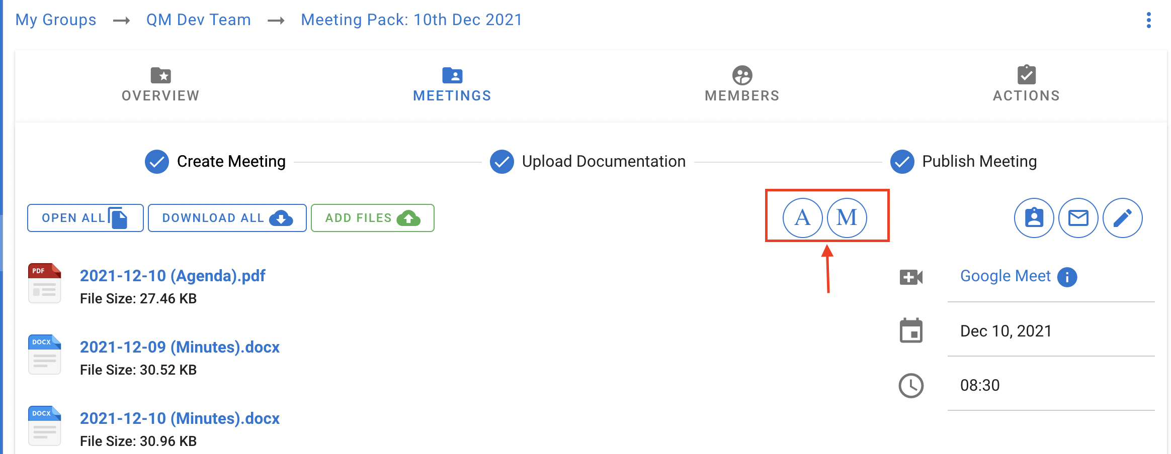Switch to the Members tab

pos(742,85)
